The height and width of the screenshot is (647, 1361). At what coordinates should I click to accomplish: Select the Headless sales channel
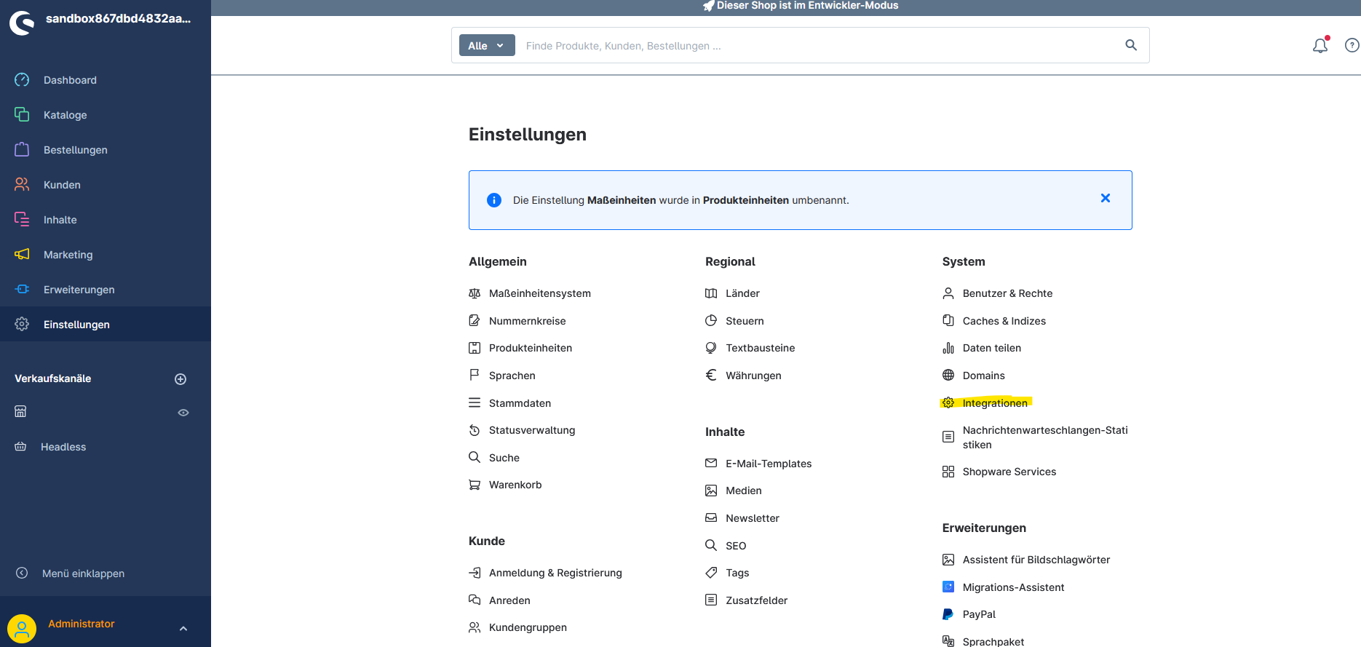click(x=63, y=447)
